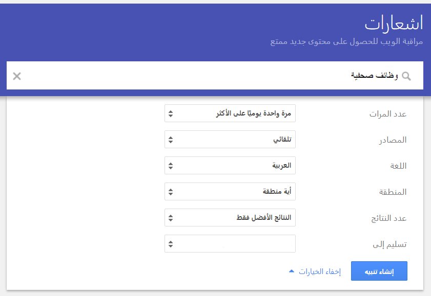The image size is (431, 296).
Task: Click the arrows icon on region selector
Action: [171, 192]
